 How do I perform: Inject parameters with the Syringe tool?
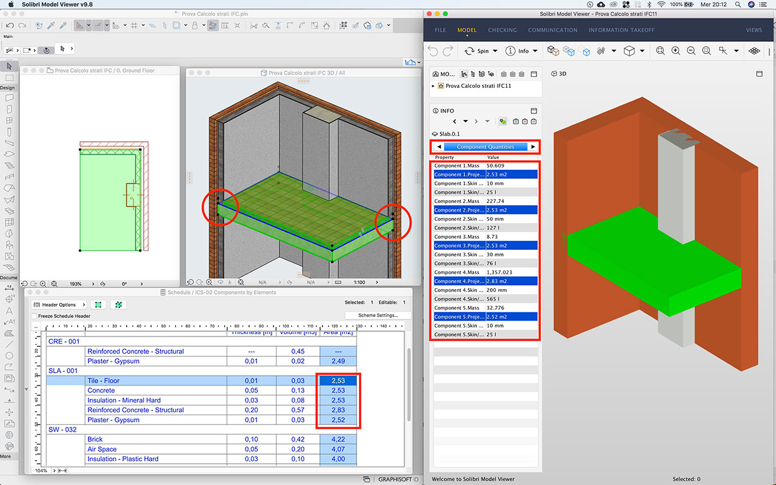coord(62,25)
